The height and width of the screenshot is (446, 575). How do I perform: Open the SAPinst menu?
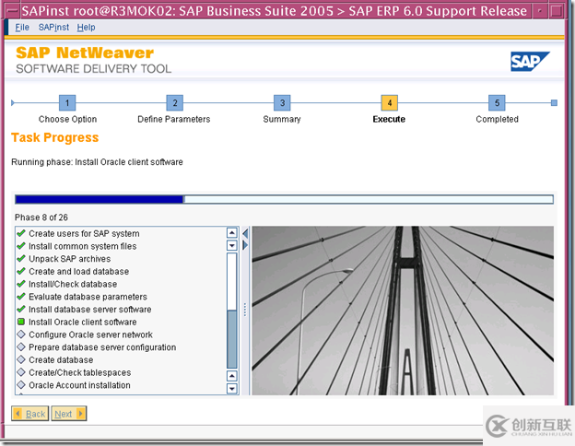point(53,27)
